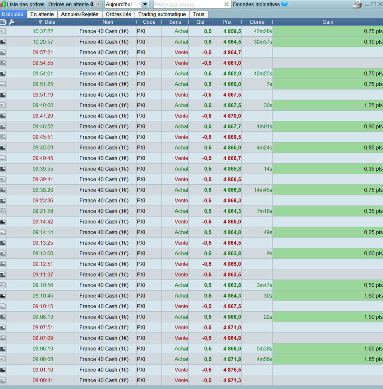This screenshot has width=383, height=389.
Task: Open details icon for the 09:39:55 order
Action: (x=3, y=169)
